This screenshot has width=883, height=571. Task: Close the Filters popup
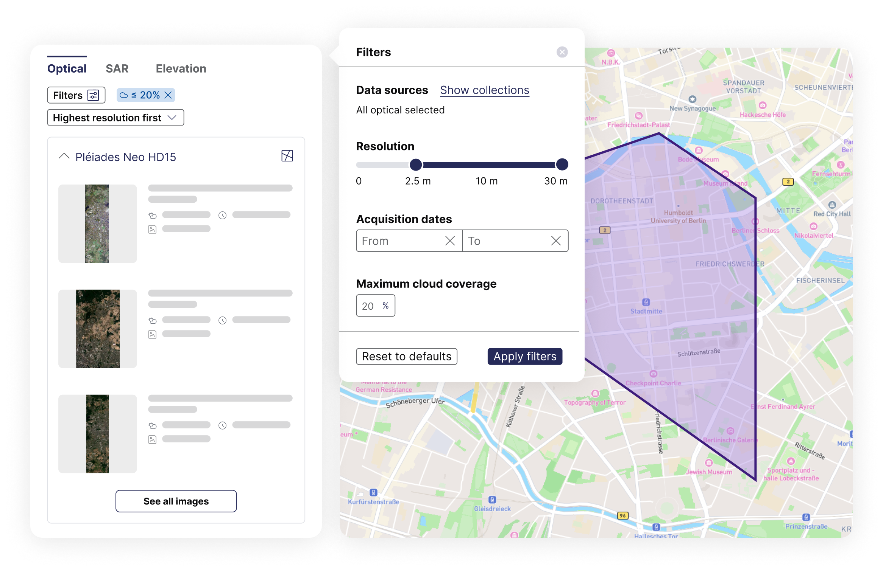coord(562,52)
